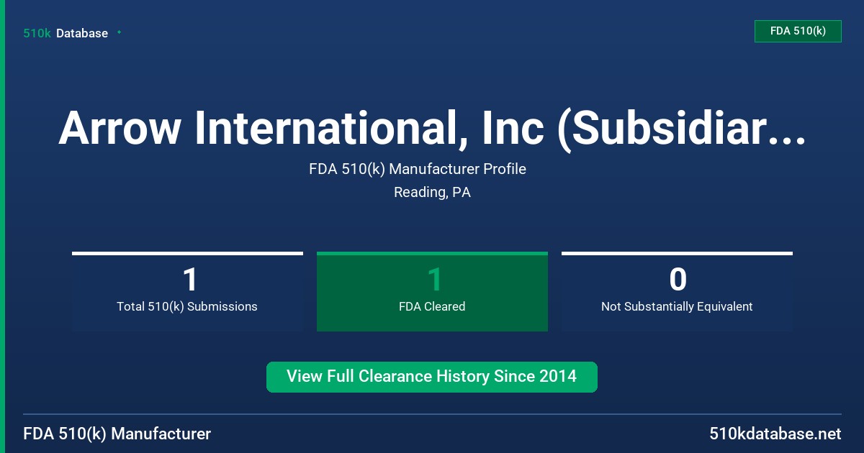864x453 pixels.
Task: Click the 510k Database logo text
Action: pyautogui.click(x=66, y=33)
